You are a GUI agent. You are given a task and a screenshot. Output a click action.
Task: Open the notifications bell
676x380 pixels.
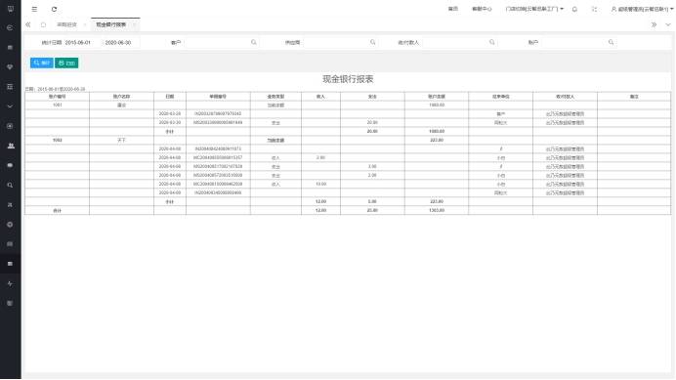[x=574, y=9]
